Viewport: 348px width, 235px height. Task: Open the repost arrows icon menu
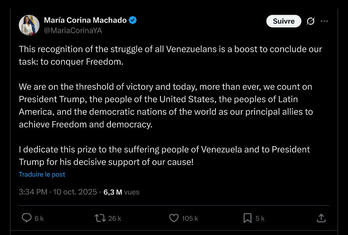point(100,218)
